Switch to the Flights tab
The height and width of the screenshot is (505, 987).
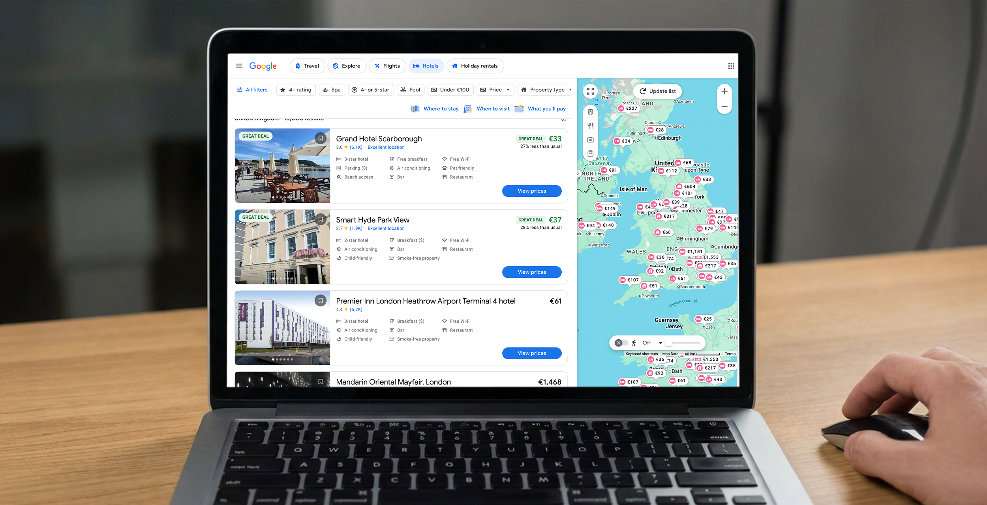(x=387, y=66)
